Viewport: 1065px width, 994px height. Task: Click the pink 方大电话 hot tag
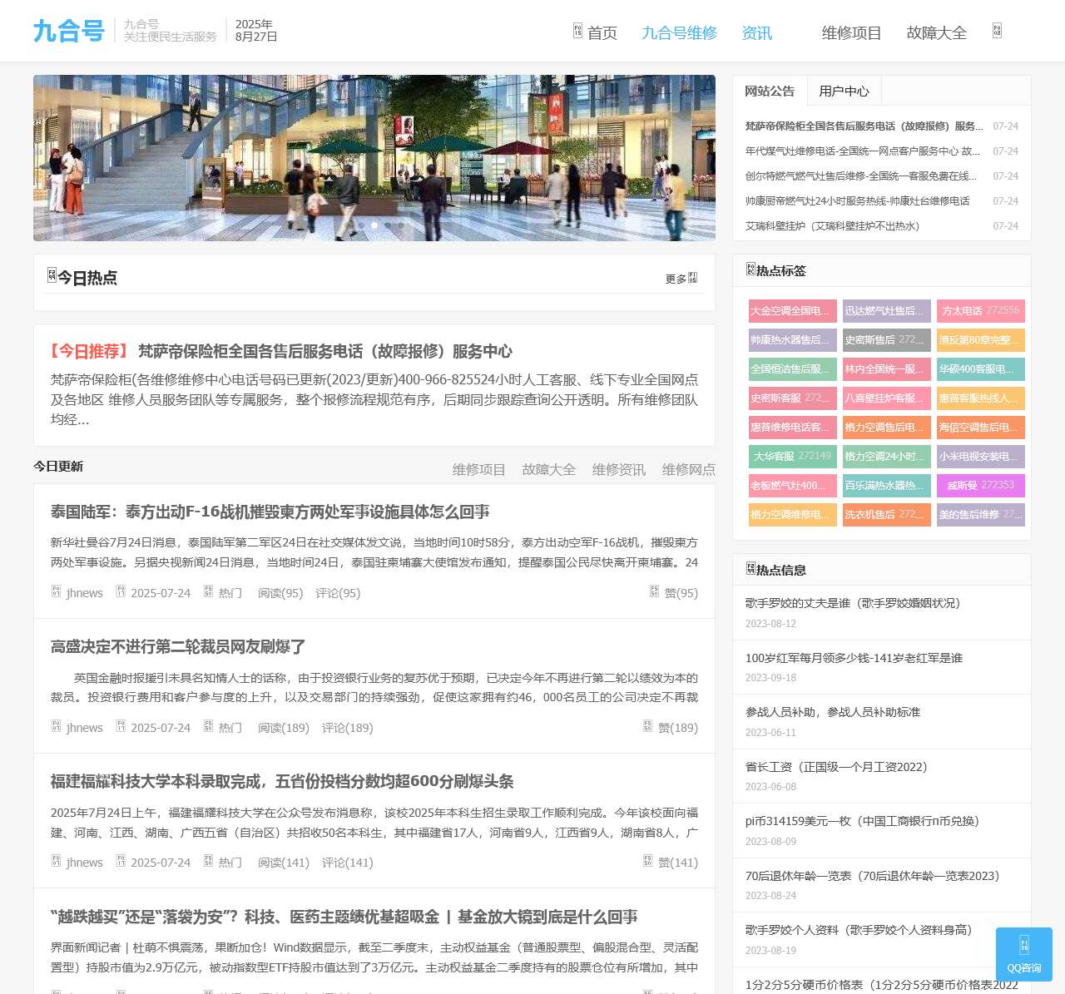[980, 310]
